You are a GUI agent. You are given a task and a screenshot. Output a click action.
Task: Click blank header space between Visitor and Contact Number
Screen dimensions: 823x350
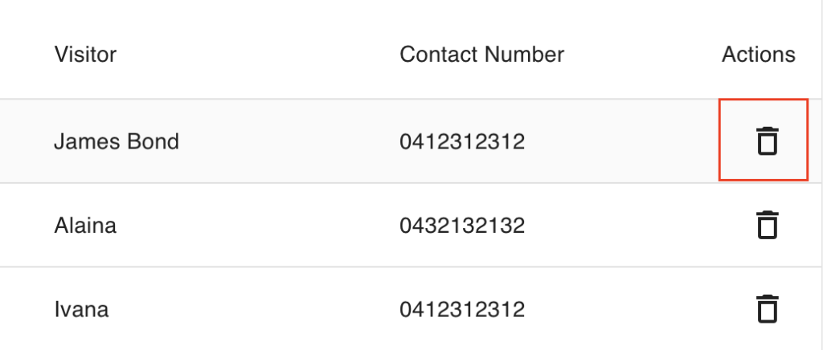(257, 55)
